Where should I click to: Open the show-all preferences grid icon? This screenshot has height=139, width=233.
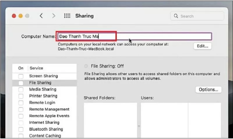pyautogui.click(x=67, y=16)
